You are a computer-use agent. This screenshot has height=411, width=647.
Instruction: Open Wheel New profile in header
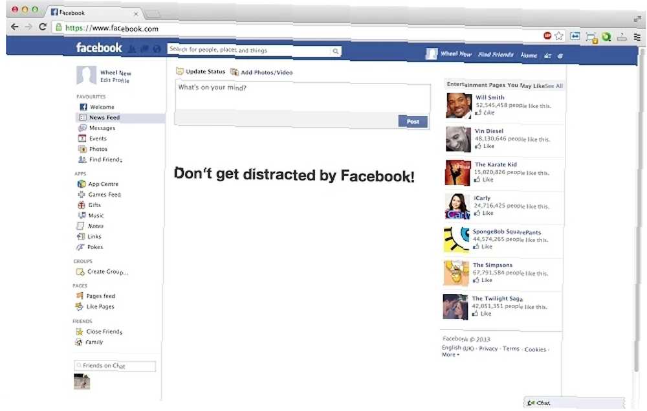449,54
